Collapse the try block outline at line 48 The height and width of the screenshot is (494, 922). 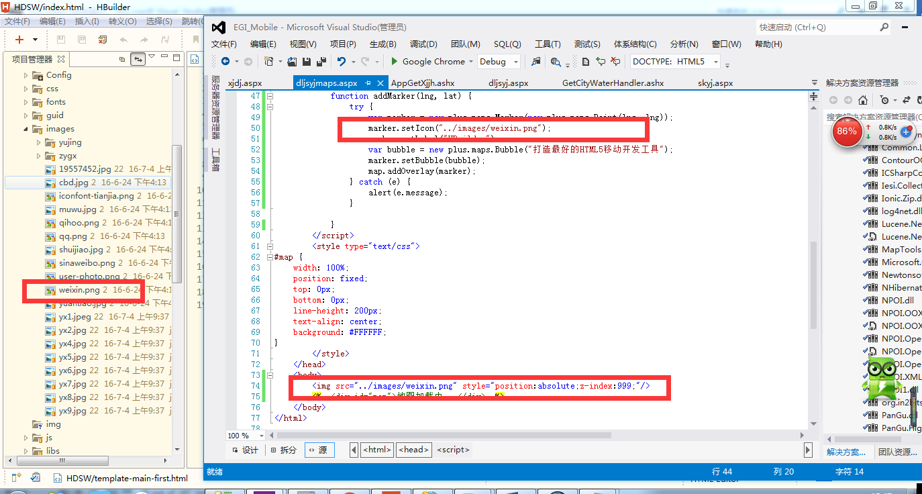270,107
